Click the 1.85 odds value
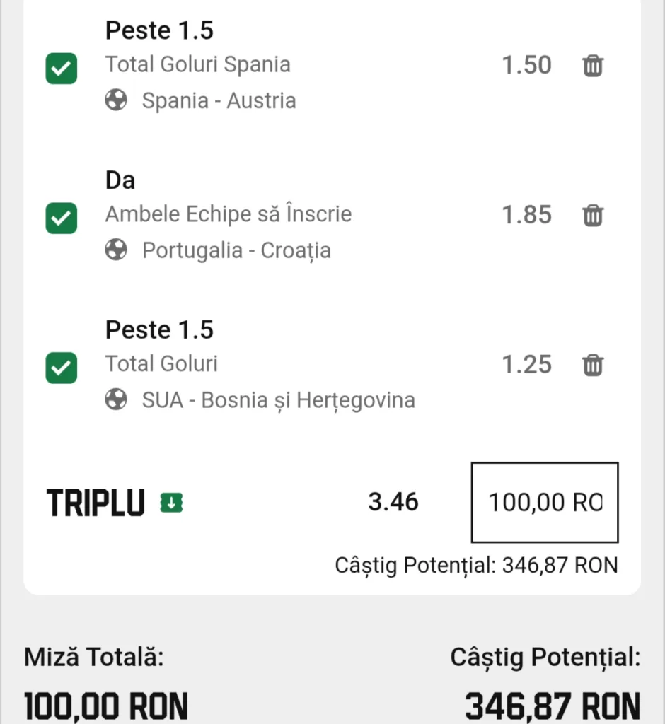Viewport: 665px width, 724px height. pos(527,215)
